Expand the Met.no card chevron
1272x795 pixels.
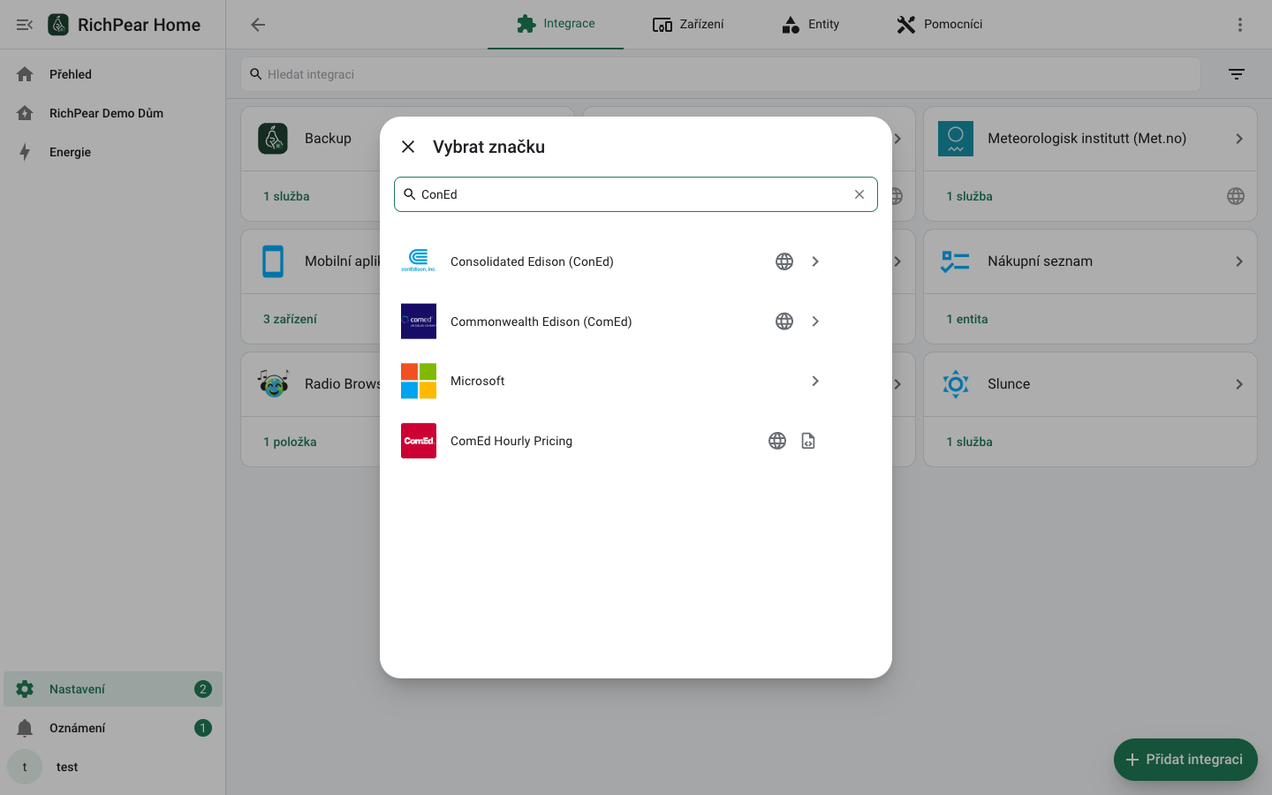tap(1239, 139)
